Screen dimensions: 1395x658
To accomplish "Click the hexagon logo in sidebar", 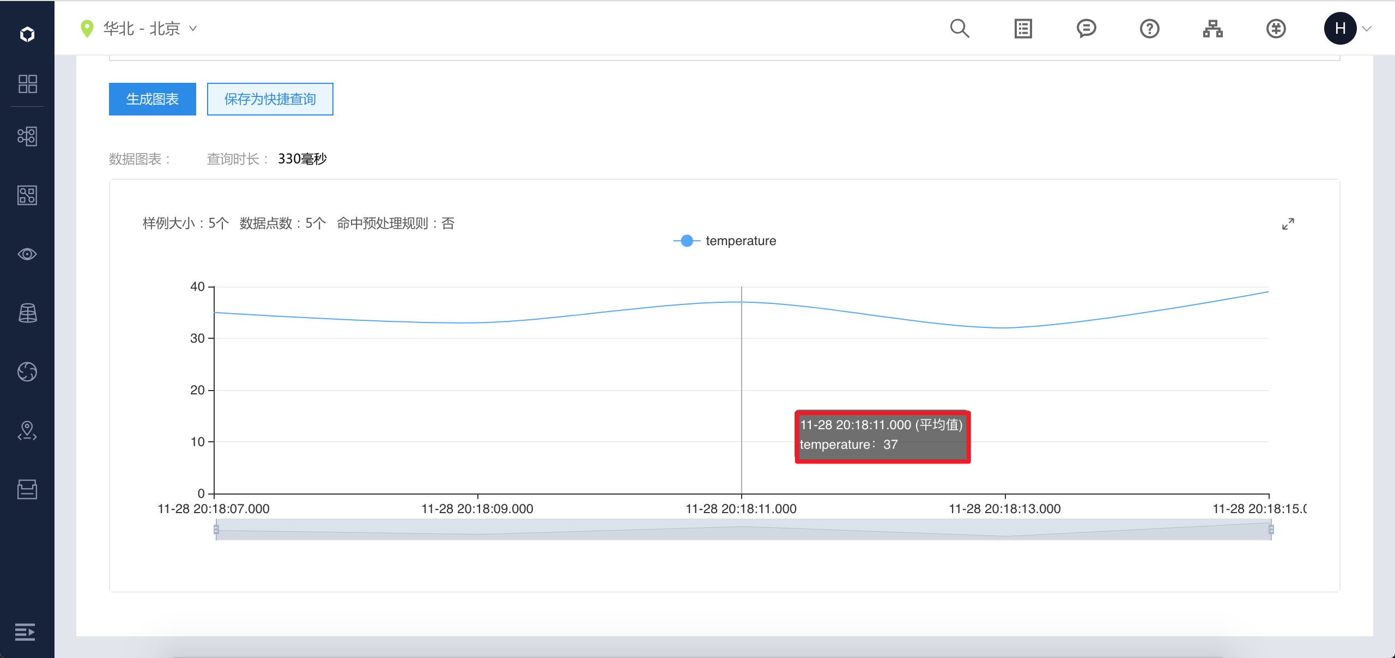I will tap(27, 34).
